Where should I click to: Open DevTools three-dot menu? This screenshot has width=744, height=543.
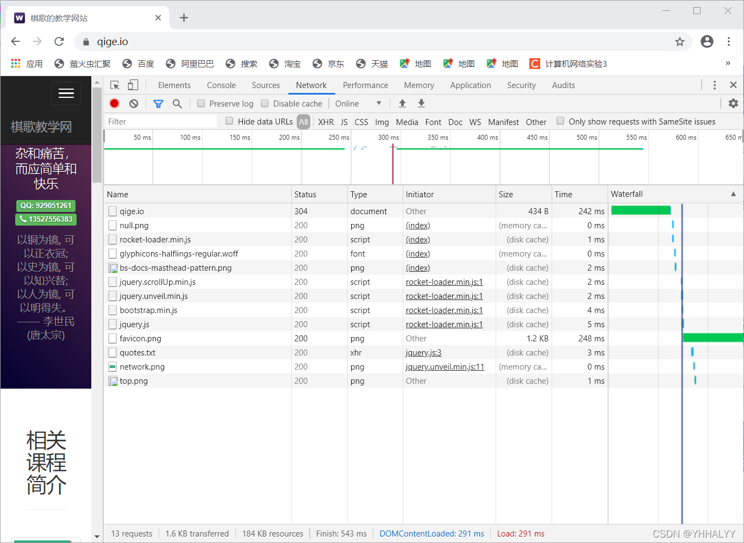click(715, 85)
